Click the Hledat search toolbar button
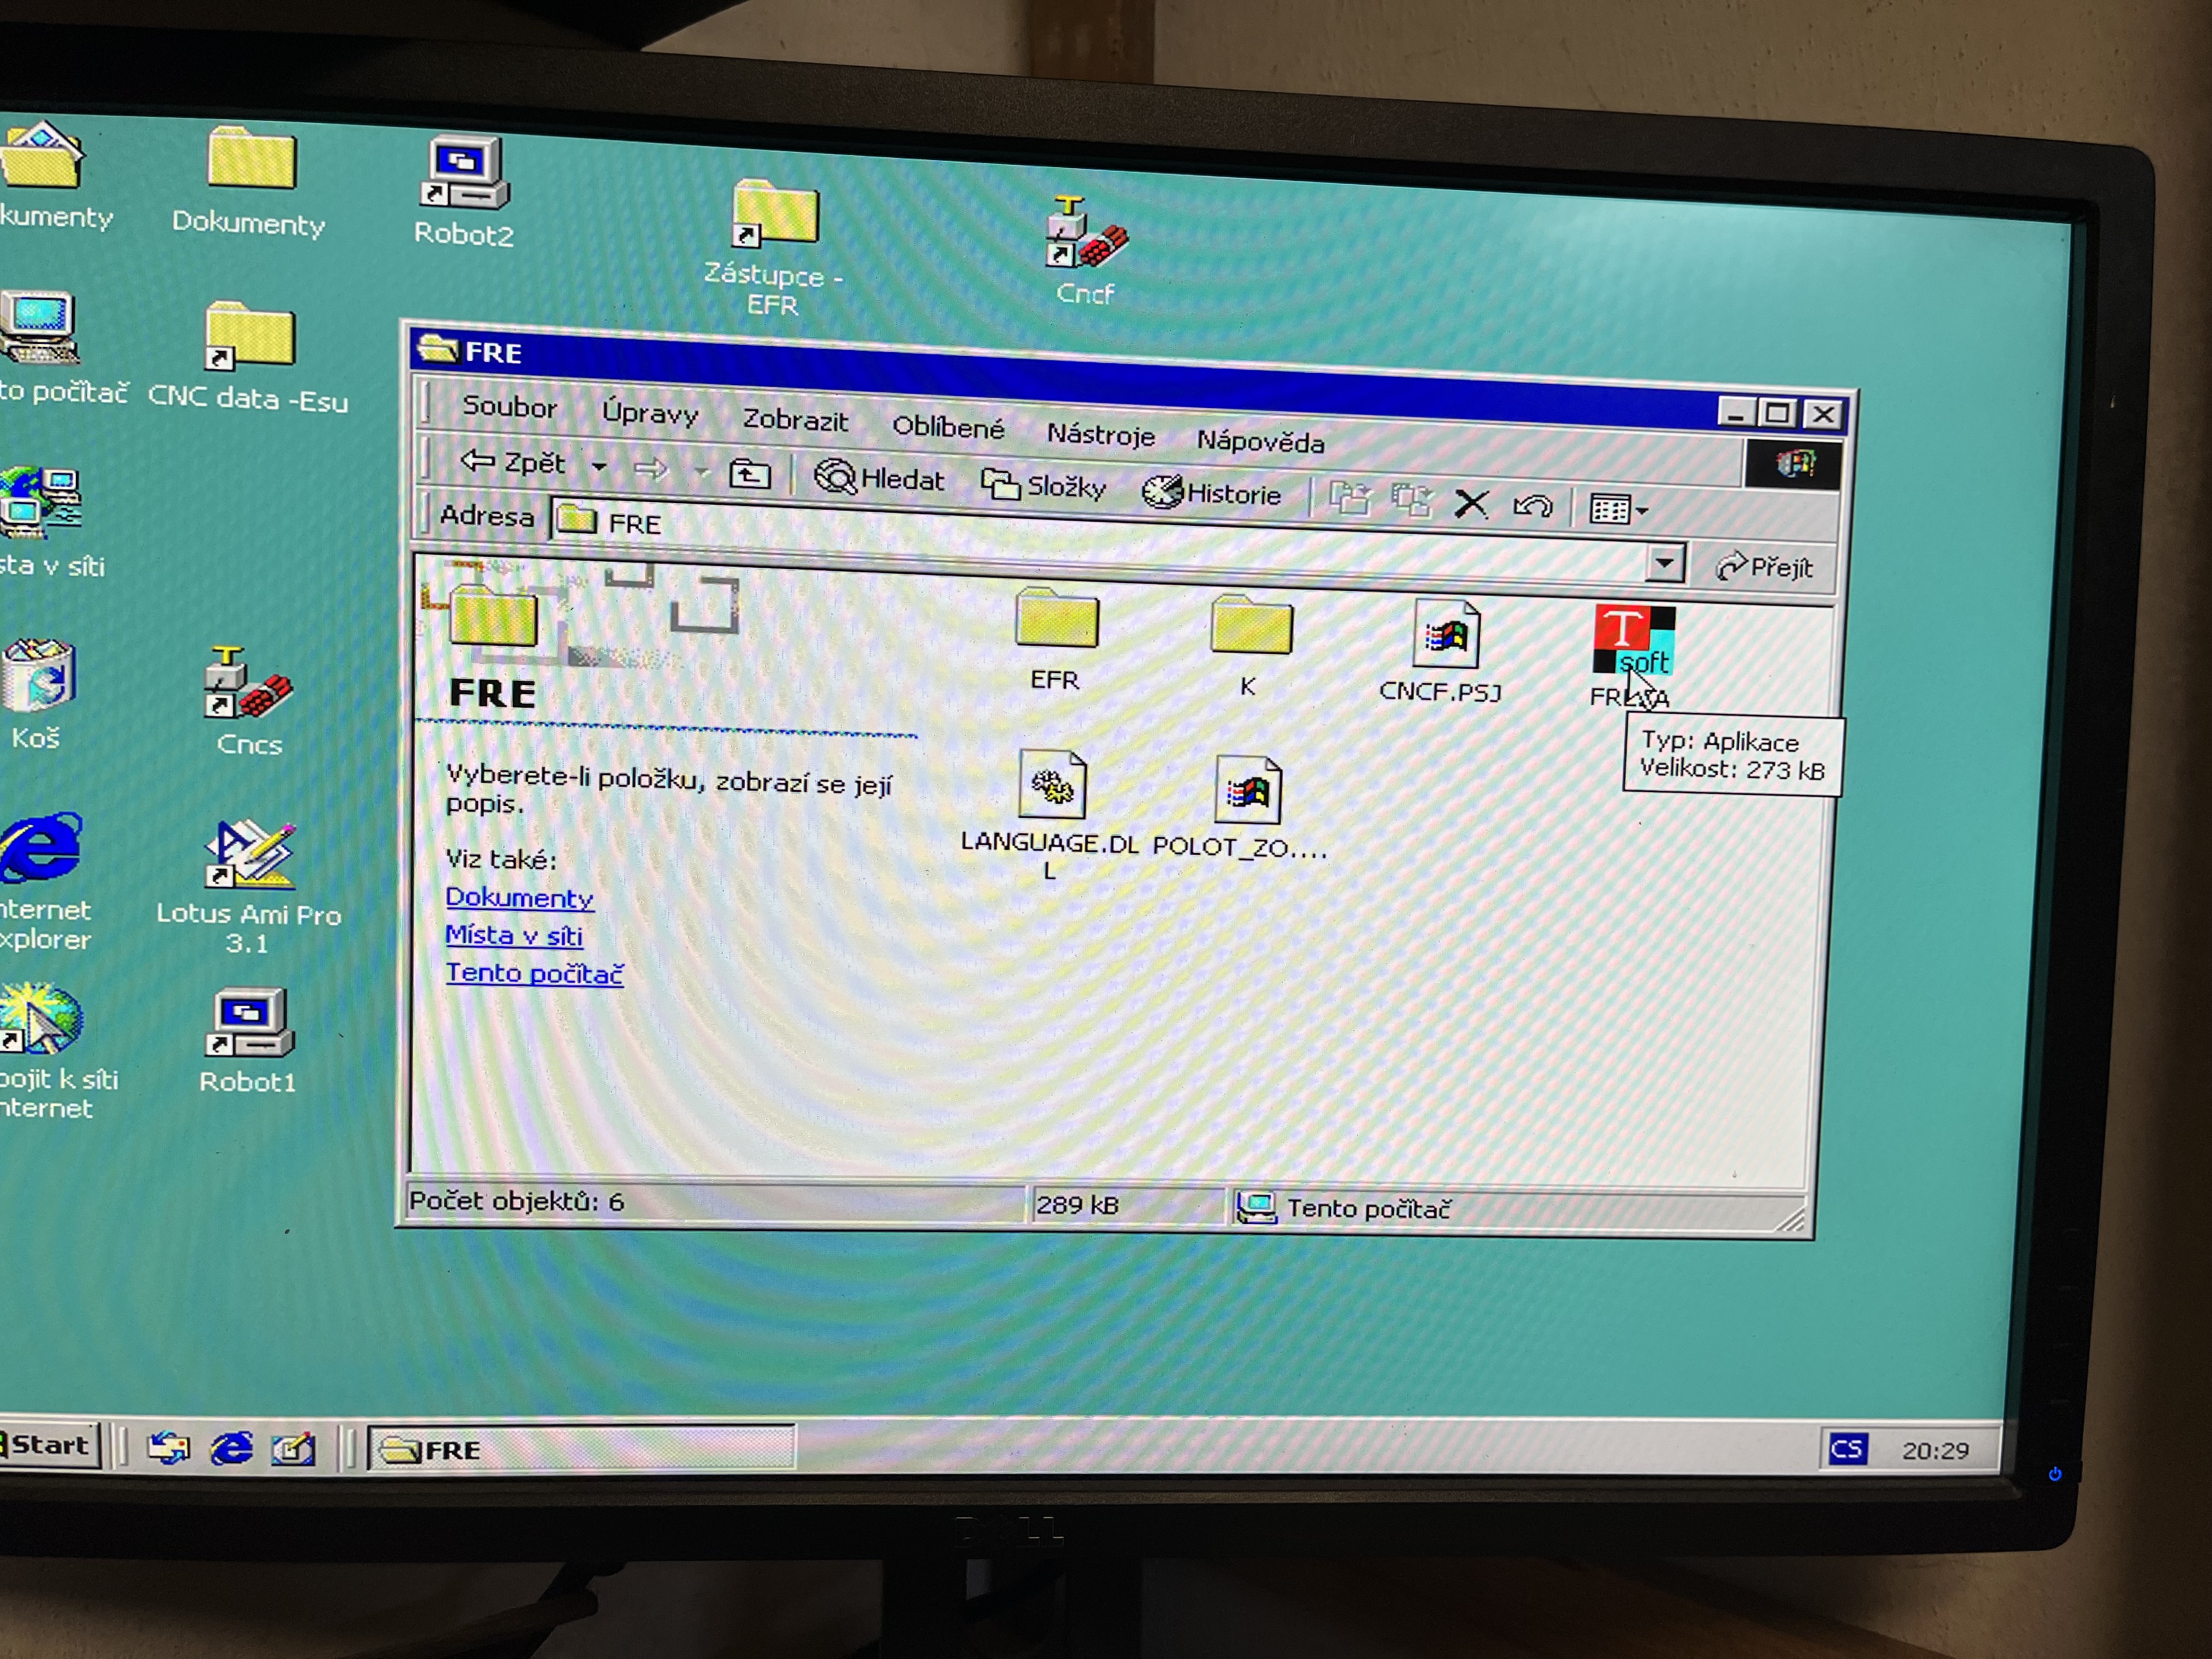The image size is (2212, 1659). [879, 479]
